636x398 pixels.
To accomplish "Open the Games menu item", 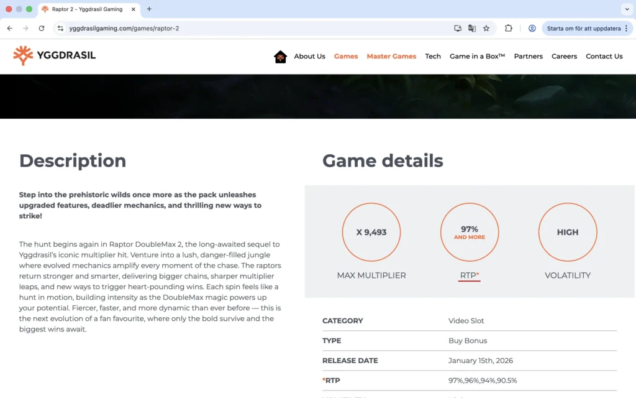I will tap(346, 56).
